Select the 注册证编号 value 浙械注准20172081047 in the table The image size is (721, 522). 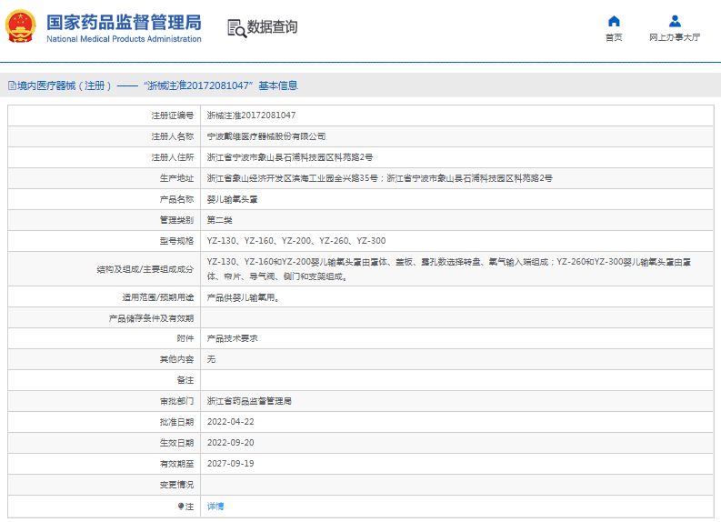pos(251,115)
